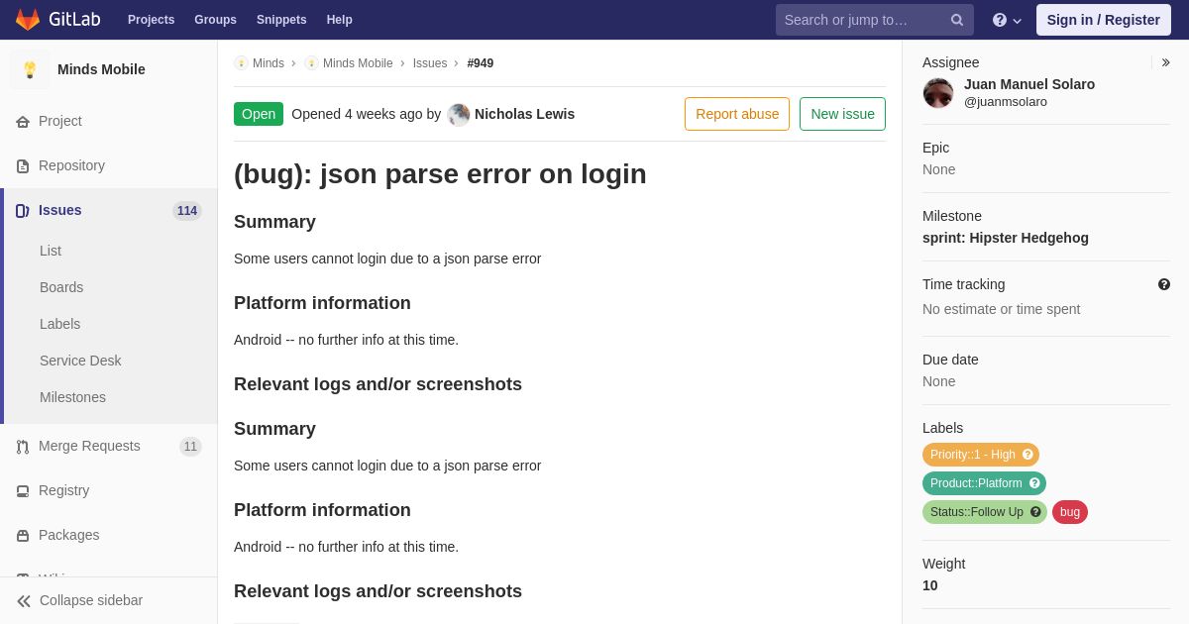Click the green Open status badge

pyautogui.click(x=259, y=114)
